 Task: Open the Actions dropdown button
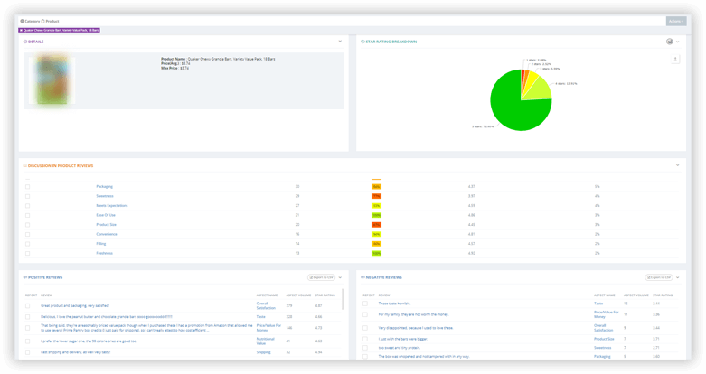[x=676, y=21]
